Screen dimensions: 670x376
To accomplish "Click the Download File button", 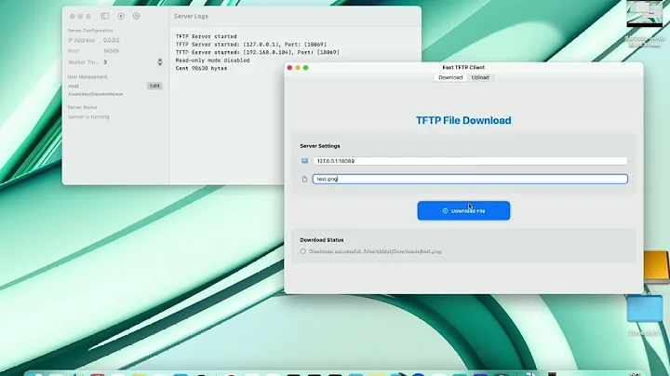I will 463,210.
